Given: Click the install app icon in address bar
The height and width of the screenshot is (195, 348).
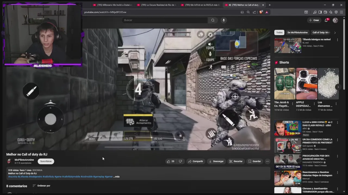Looking at the screenshot, I should click(242, 12).
